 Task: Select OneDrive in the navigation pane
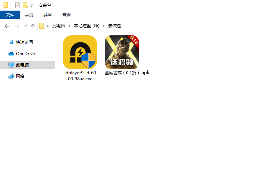[x=25, y=54]
